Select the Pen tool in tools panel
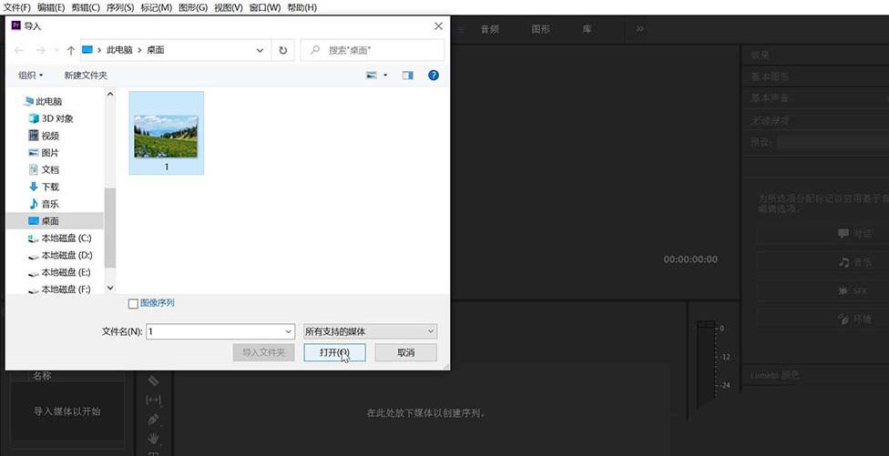The width and height of the screenshot is (889, 456). pyautogui.click(x=154, y=420)
